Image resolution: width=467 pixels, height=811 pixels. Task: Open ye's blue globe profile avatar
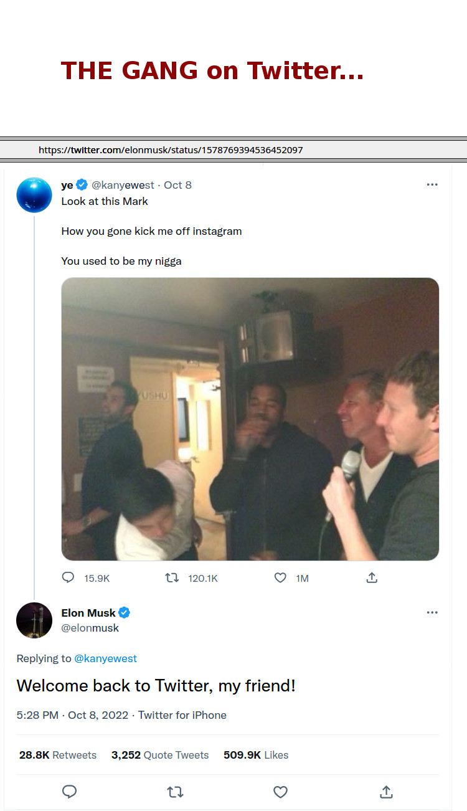pos(34,194)
